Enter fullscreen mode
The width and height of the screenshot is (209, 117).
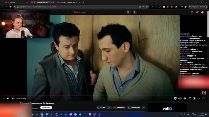(203, 98)
